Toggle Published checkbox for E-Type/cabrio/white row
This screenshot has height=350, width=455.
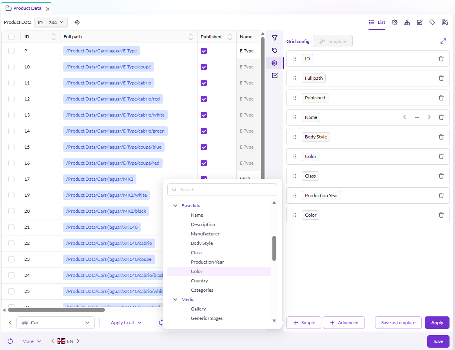coord(204,115)
